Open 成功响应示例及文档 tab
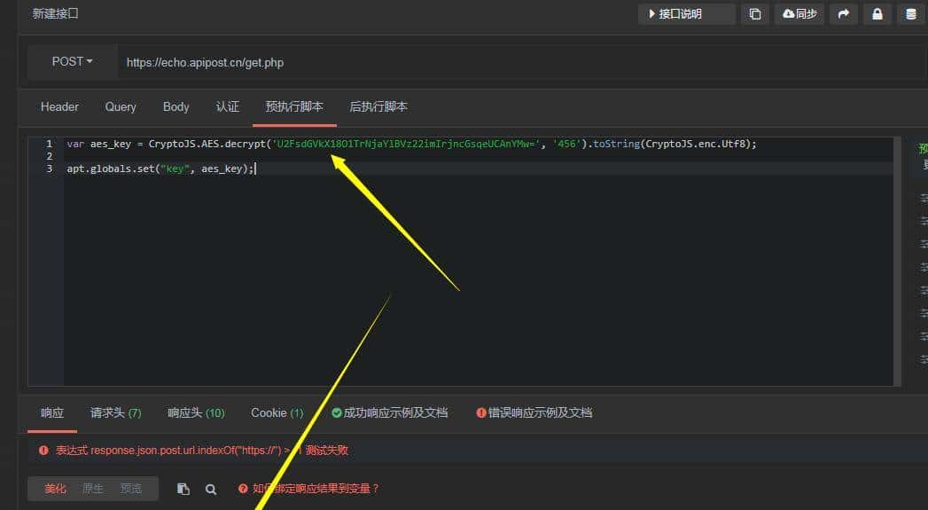 389,412
